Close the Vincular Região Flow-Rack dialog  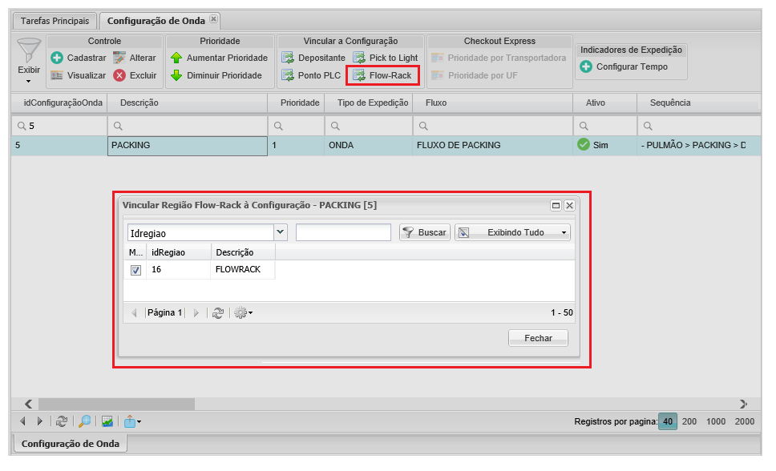pyautogui.click(x=570, y=206)
